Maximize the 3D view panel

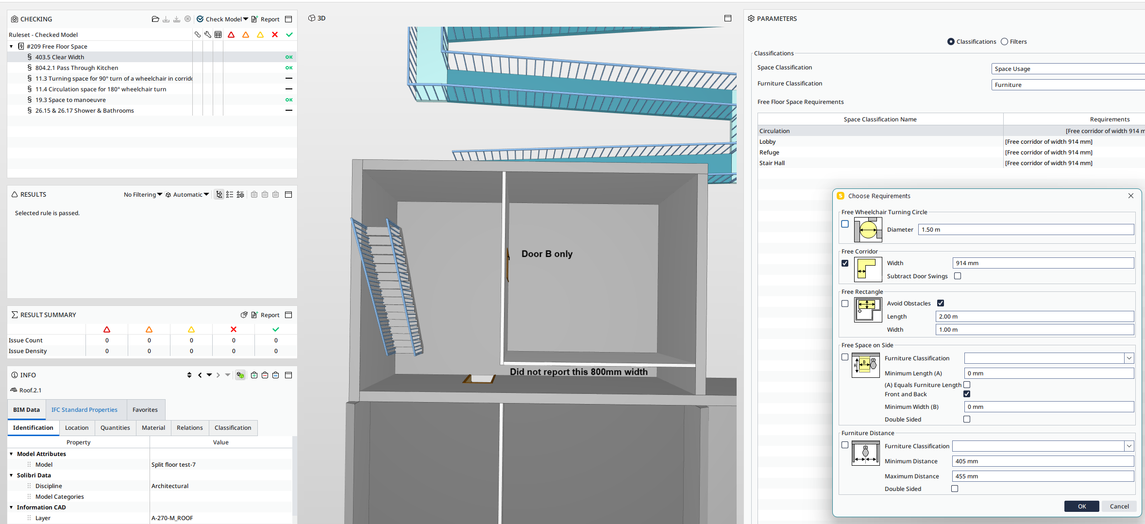727,18
